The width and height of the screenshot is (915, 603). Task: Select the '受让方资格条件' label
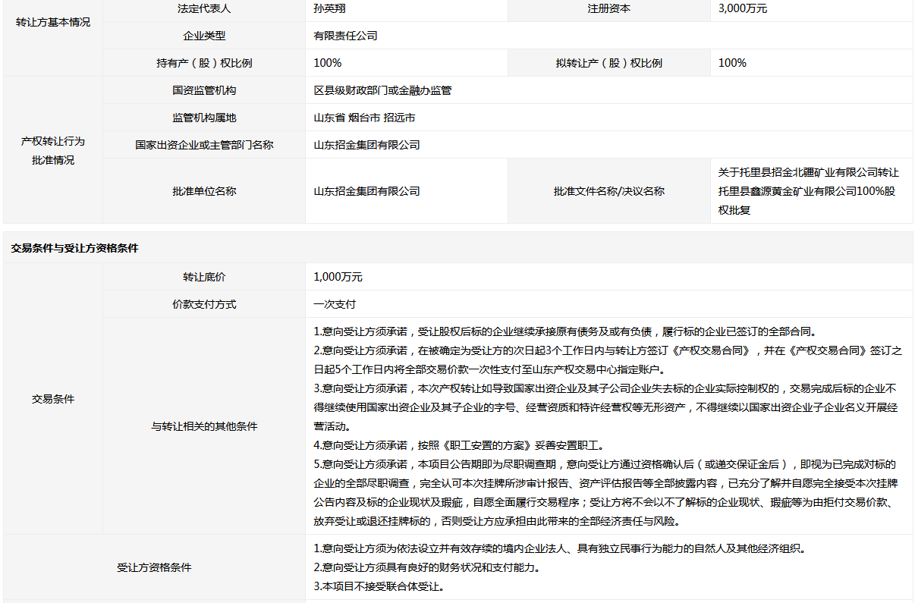[x=154, y=567]
